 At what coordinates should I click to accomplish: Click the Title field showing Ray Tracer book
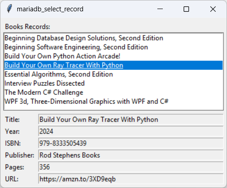131,120
